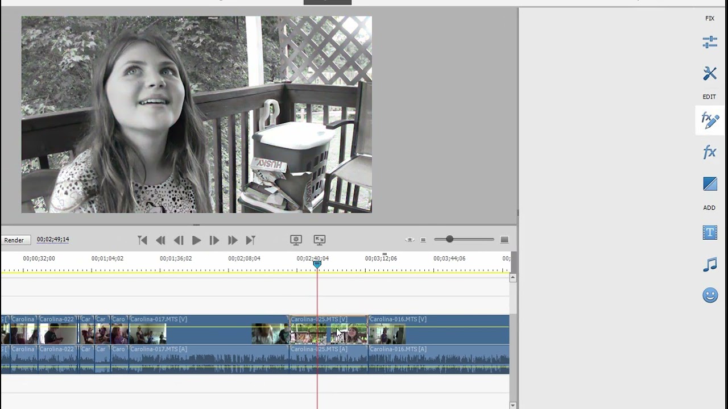
Task: Open the Tools panel (wrench icon)
Action: [x=710, y=73]
